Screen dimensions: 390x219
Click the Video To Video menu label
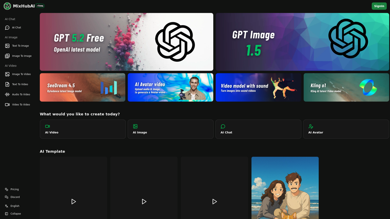click(21, 105)
